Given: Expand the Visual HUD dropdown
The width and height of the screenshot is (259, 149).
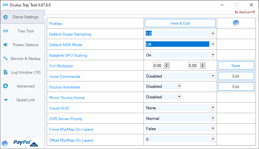Looking at the screenshot, I should coord(213,108).
